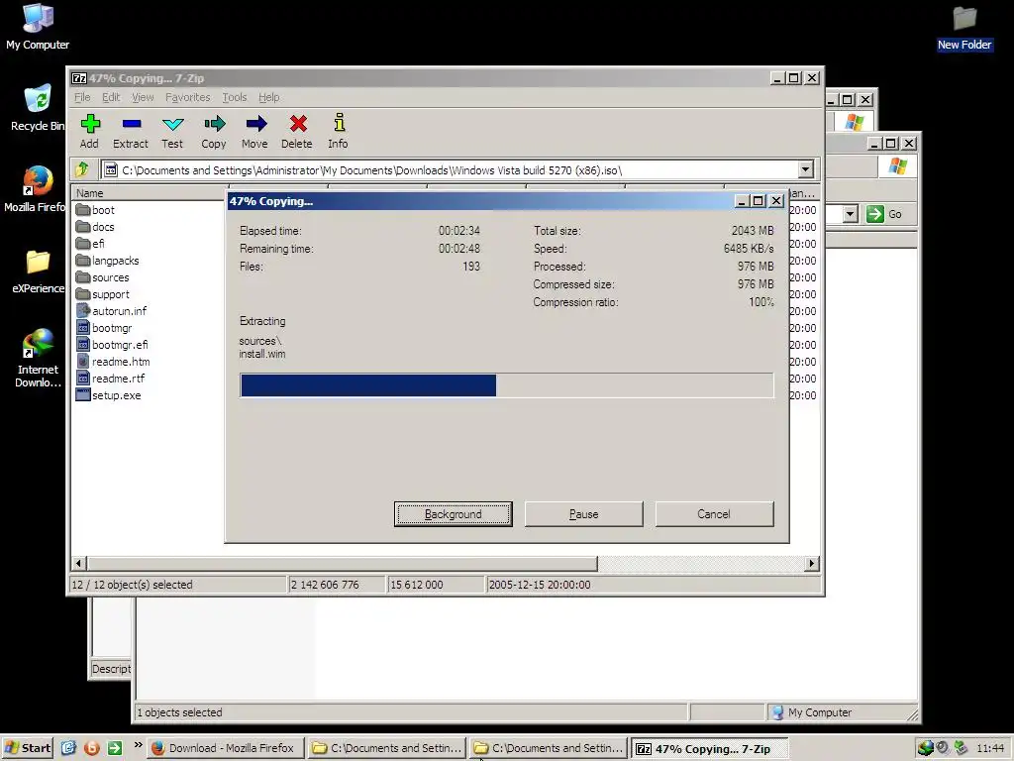The width and height of the screenshot is (1014, 761).
Task: Open the Tools menu
Action: point(234,97)
